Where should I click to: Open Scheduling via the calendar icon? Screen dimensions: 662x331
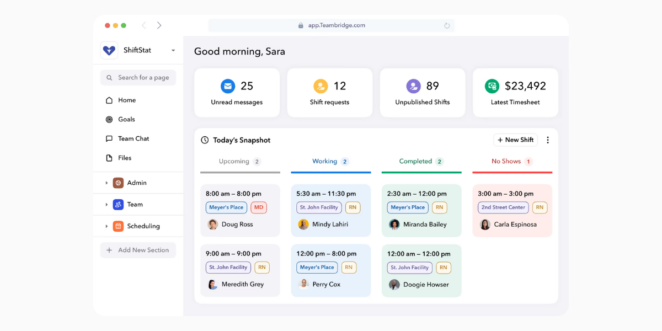[118, 226]
